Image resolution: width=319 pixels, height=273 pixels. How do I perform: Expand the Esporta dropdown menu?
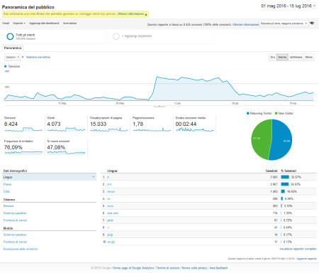19,23
